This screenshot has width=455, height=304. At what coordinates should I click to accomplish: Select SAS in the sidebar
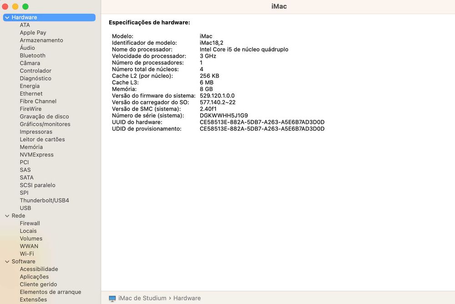pyautogui.click(x=25, y=170)
